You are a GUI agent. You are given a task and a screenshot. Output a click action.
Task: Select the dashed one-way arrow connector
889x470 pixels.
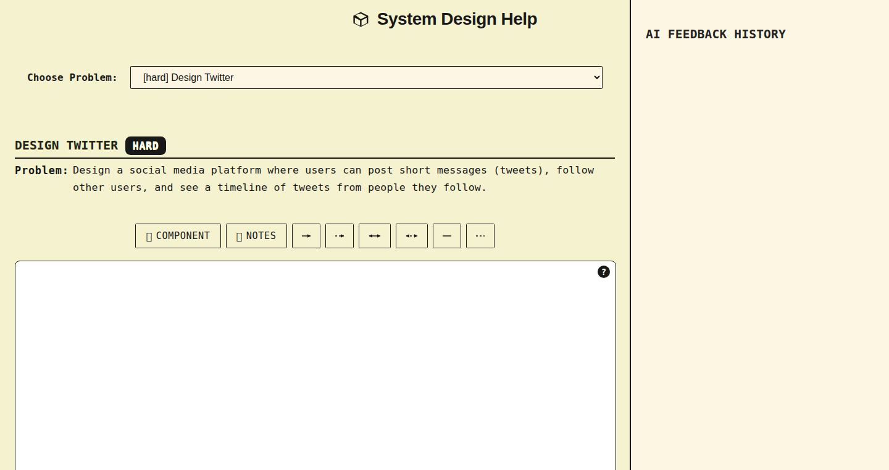click(x=340, y=236)
